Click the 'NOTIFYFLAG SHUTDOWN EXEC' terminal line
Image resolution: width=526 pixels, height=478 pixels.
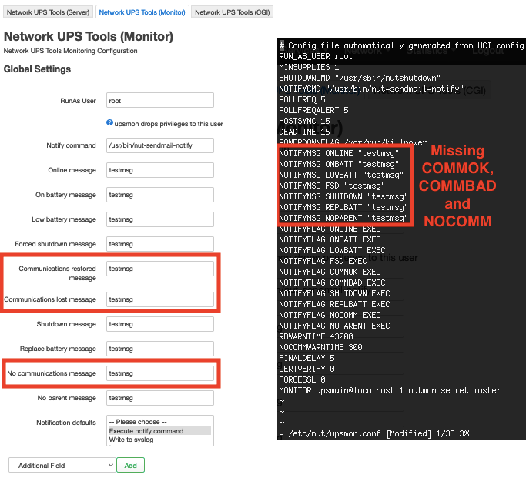[334, 293]
